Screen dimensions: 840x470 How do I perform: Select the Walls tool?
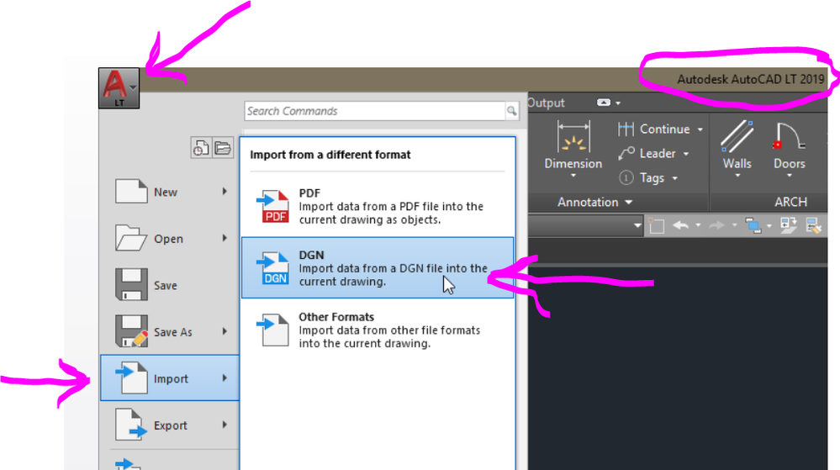[x=737, y=145]
